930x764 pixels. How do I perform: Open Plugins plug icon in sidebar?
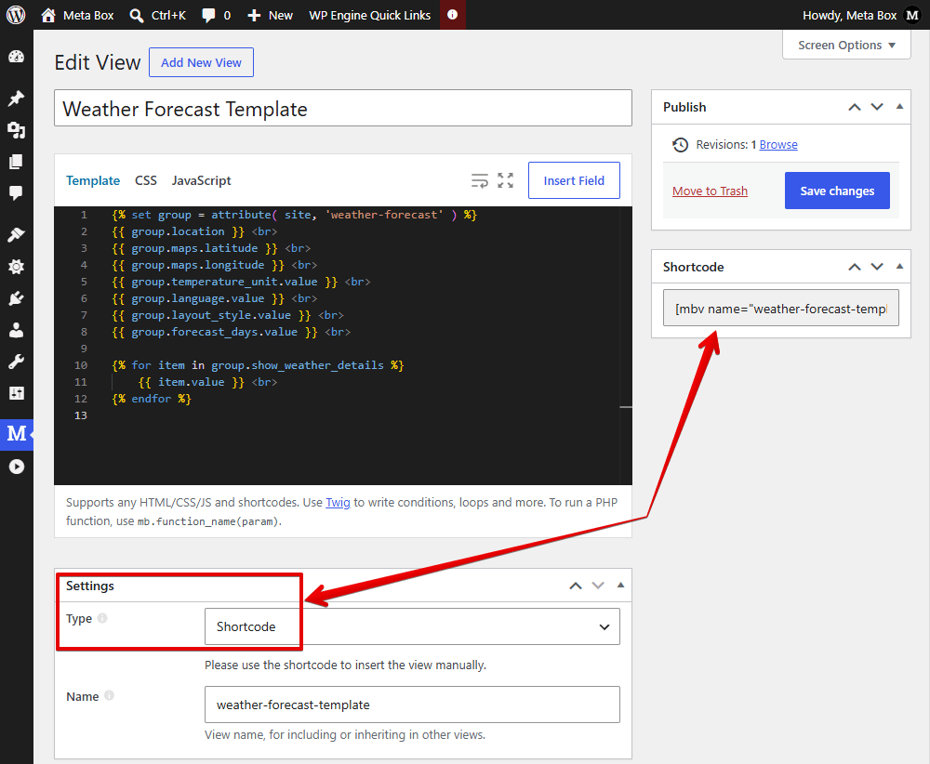(x=16, y=298)
